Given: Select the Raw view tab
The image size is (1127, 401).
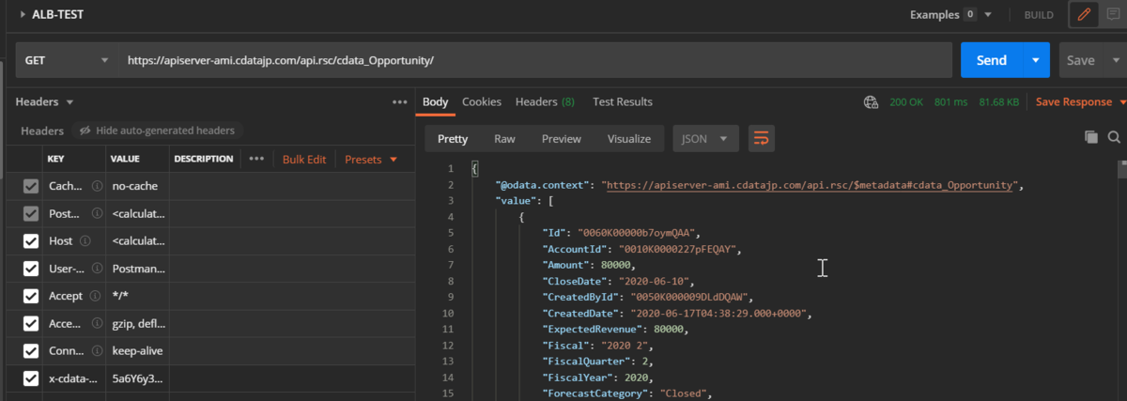Looking at the screenshot, I should click(x=505, y=139).
